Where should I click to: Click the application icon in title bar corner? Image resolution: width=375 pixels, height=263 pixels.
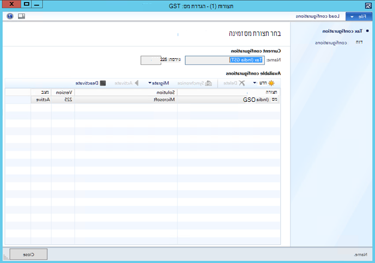[368, 6]
